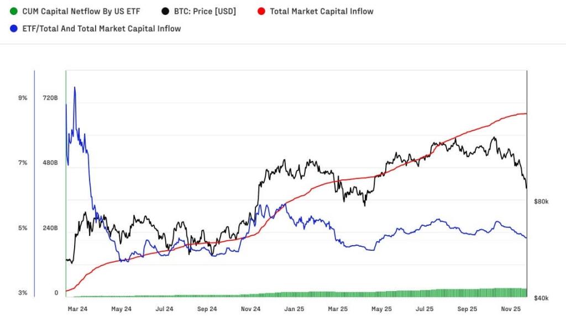The image size is (566, 316).
Task: Toggle 'ETF/Total And Total Market Capital Inflow' label
Action: 101,28
